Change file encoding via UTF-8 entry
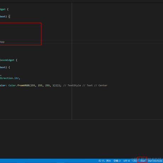Screen dimensions: 163x163 point(127,161)
